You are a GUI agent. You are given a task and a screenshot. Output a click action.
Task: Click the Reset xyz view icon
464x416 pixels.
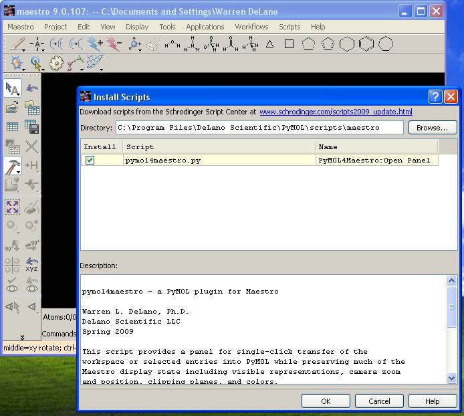(x=31, y=264)
